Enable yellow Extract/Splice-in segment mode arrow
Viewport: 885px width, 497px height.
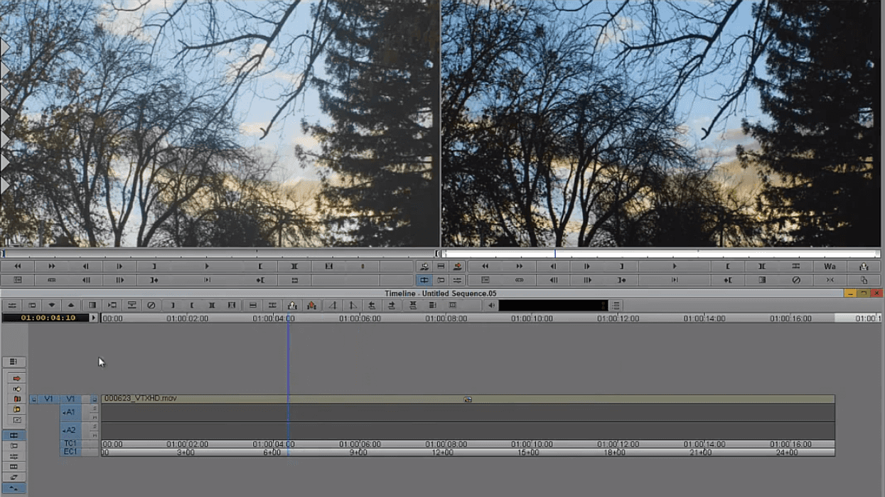click(17, 388)
